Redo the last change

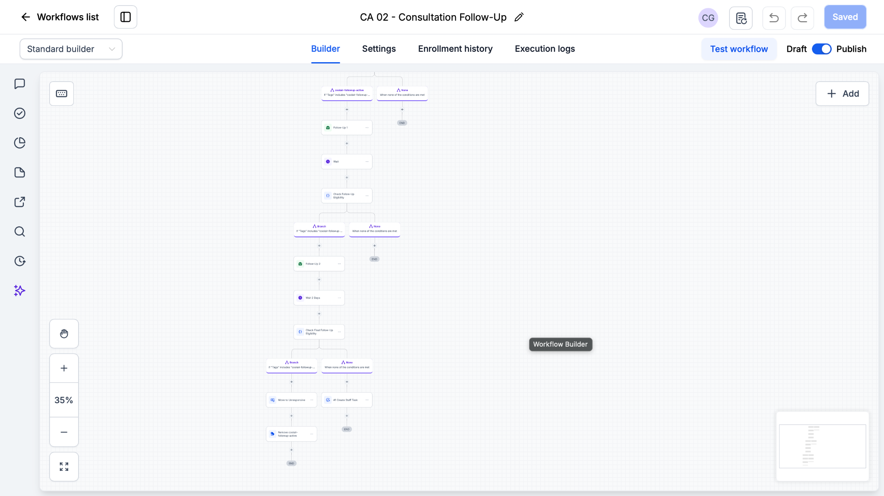[x=802, y=18]
